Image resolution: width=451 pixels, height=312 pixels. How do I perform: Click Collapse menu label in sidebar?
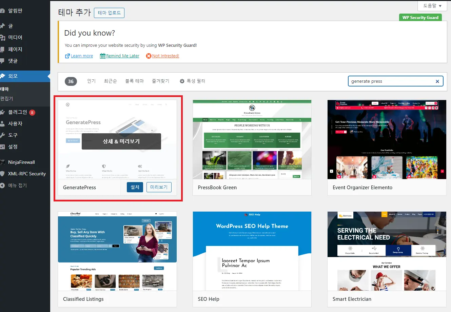[x=18, y=185]
